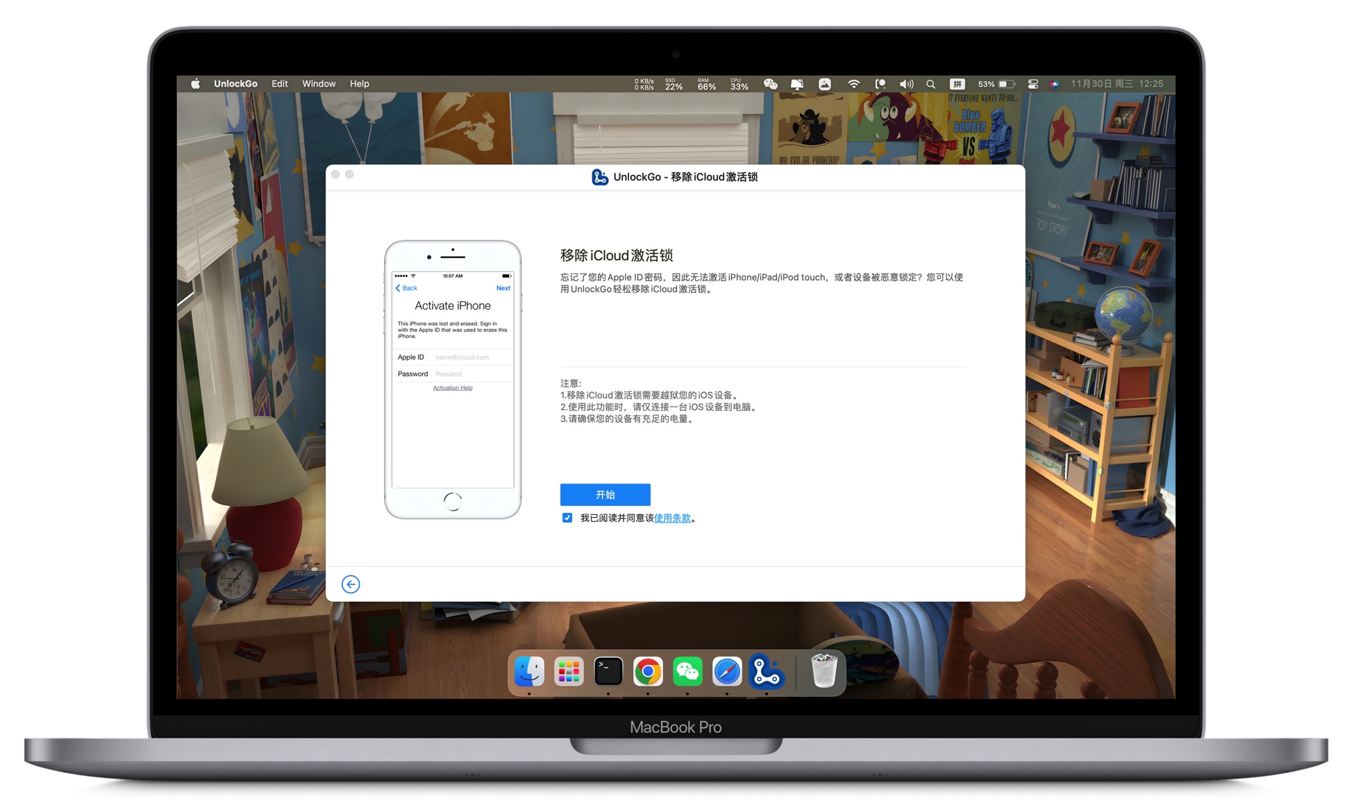
Task: Open the date and time 11月30日 周三 12:25
Action: (1117, 84)
